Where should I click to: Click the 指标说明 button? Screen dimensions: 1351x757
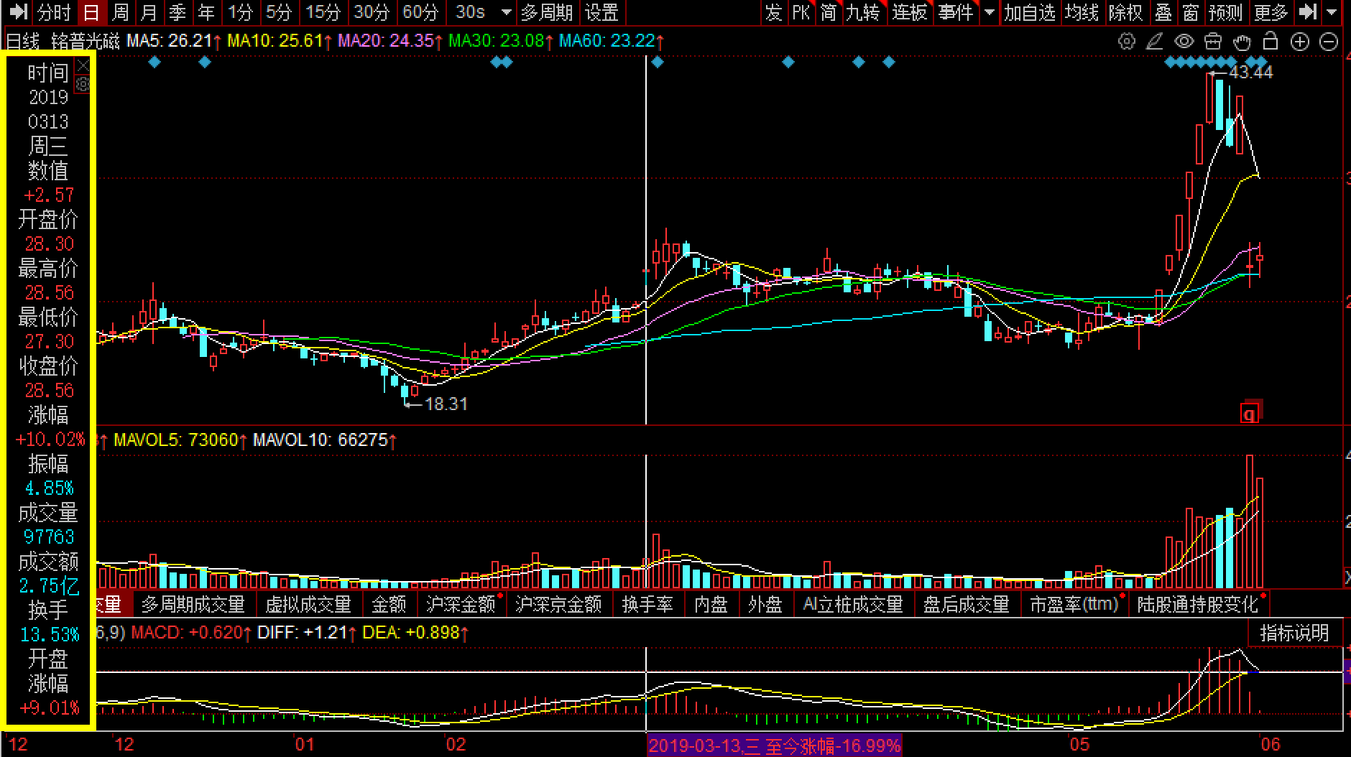[1294, 633]
